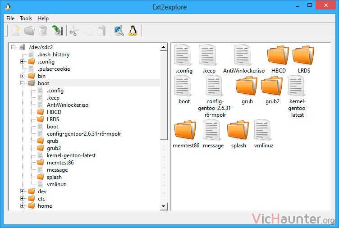Screen dimensions: 339x228
Task: Select message file in the tree
Action: click(57, 170)
